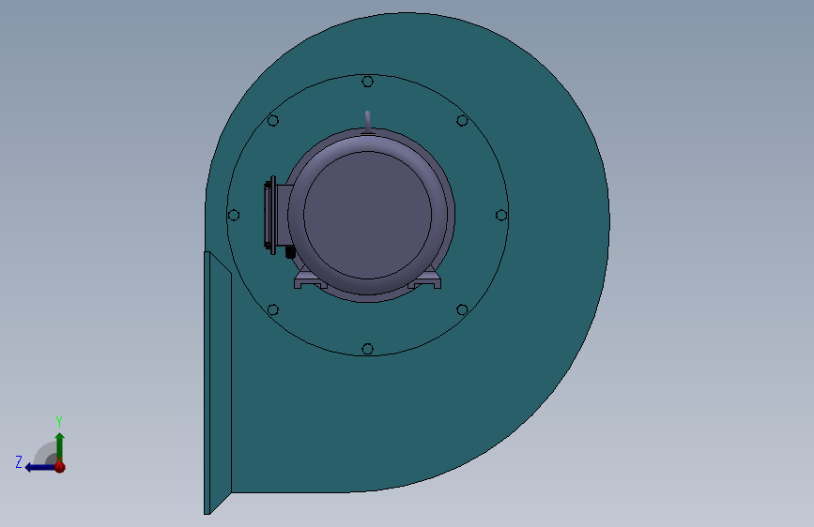Image resolution: width=814 pixels, height=527 pixels.
Task: Select the upper-left bolt hole on the flange
Action: click(273, 121)
